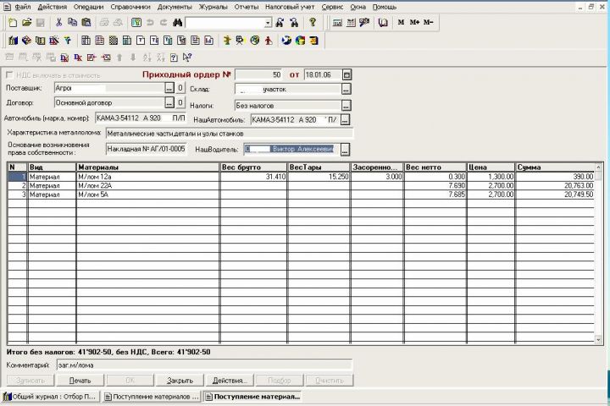The width and height of the screenshot is (610, 406).
Task: Click the Cut scissors icon
Action: (58, 23)
